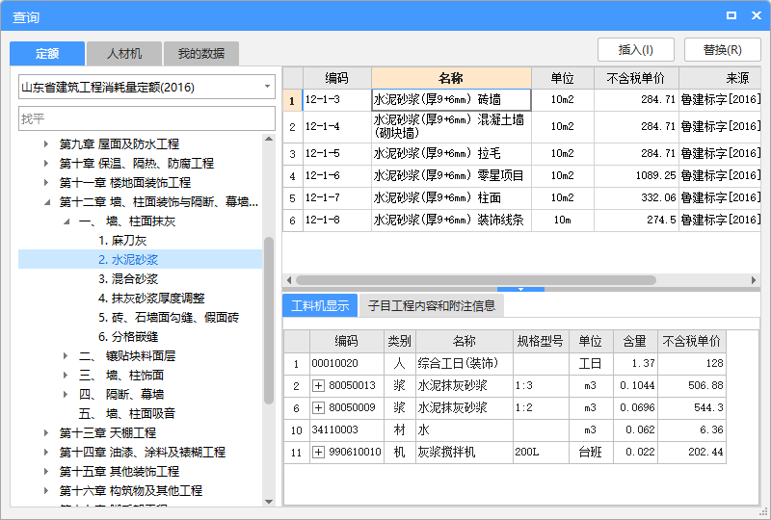
Task: Expand 第十六章 构筑物及其他工程 node
Action: 46,490
